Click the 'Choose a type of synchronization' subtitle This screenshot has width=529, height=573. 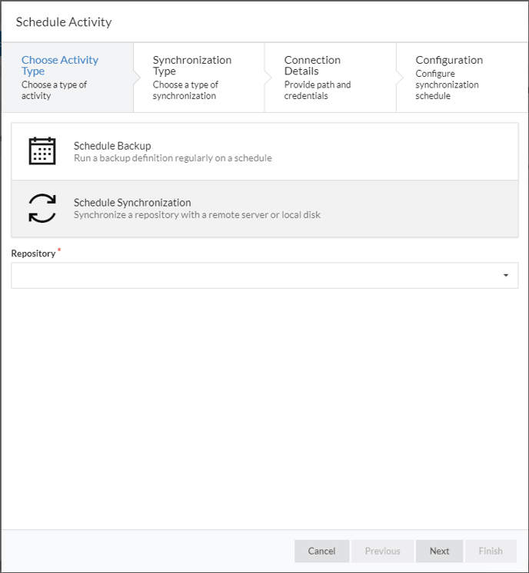[x=185, y=90]
